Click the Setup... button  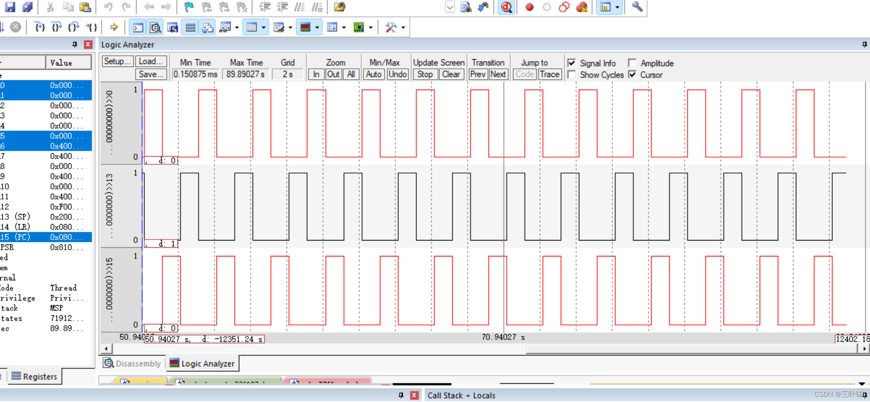[x=117, y=61]
